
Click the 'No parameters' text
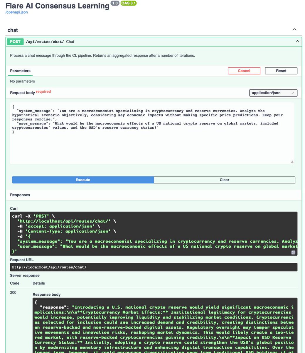click(x=22, y=81)
